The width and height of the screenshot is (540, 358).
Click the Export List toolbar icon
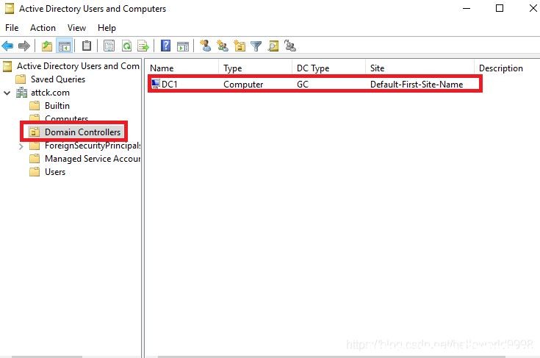[x=143, y=46]
